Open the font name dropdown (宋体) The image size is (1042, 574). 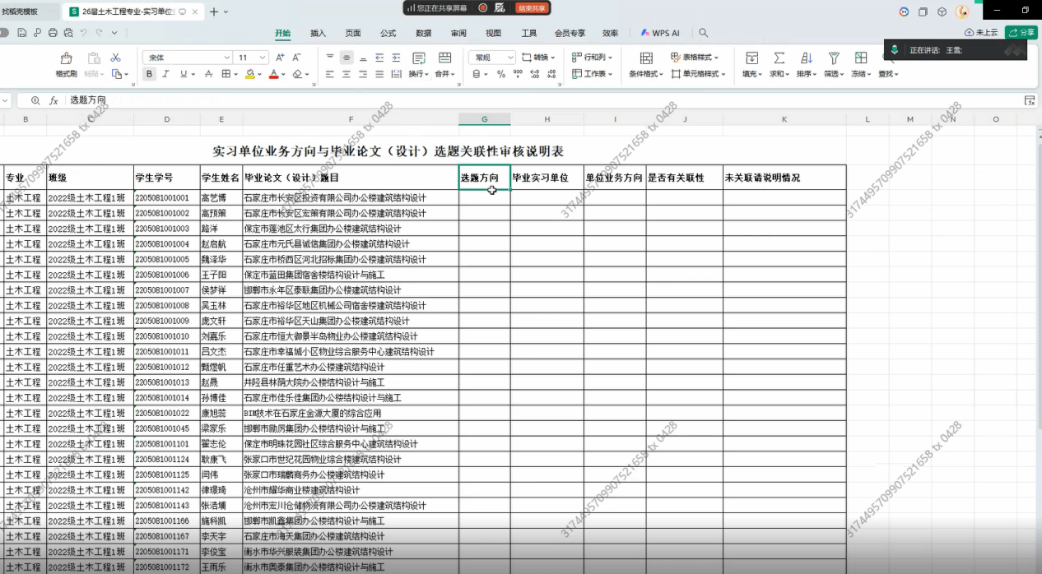click(x=226, y=58)
